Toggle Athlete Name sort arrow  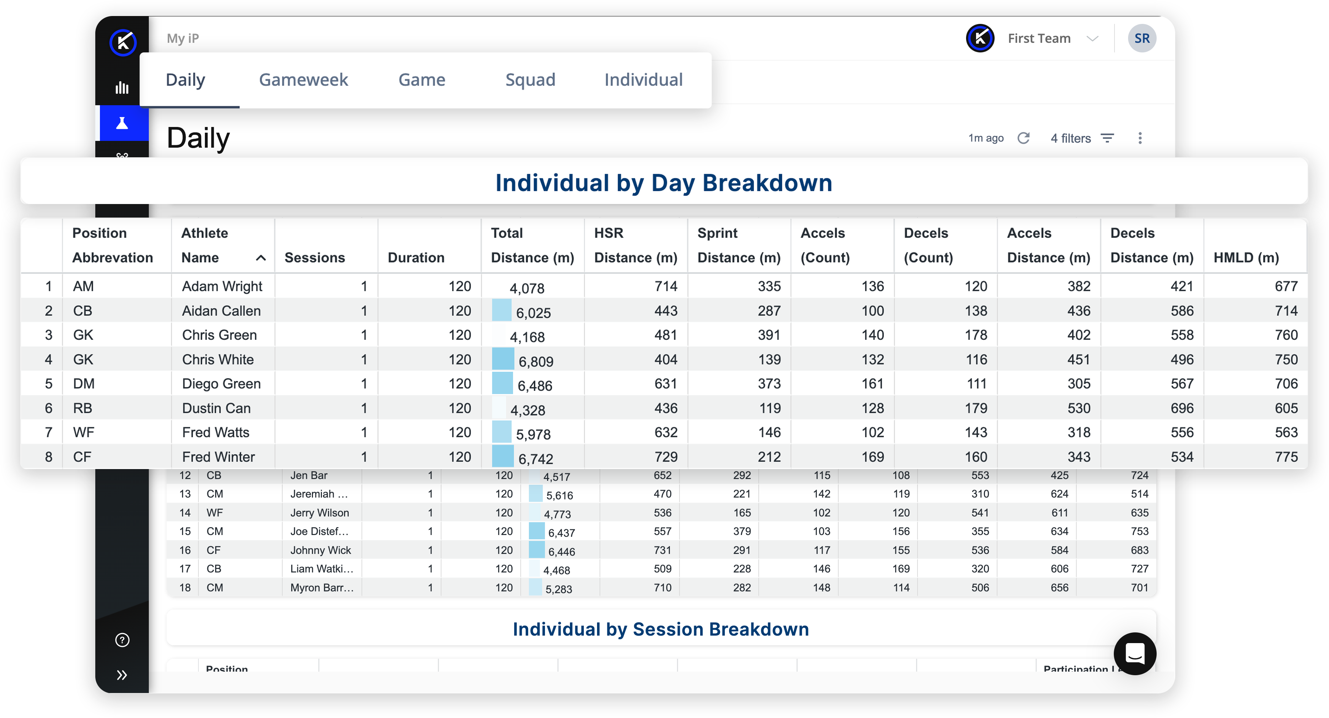pyautogui.click(x=261, y=258)
